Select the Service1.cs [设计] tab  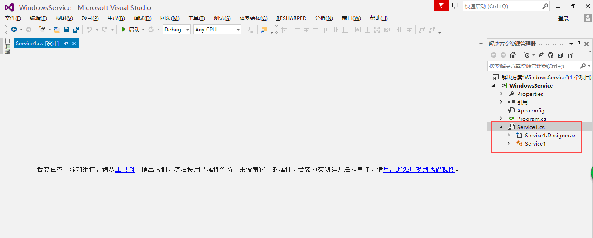37,43
